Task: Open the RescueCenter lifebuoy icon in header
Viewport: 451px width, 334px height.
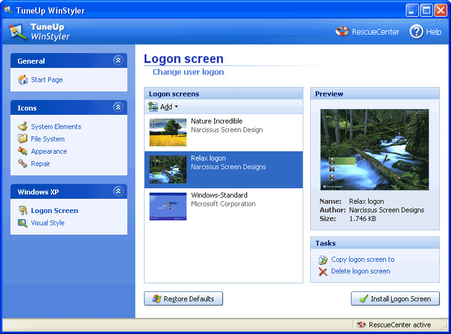Action: (x=342, y=31)
